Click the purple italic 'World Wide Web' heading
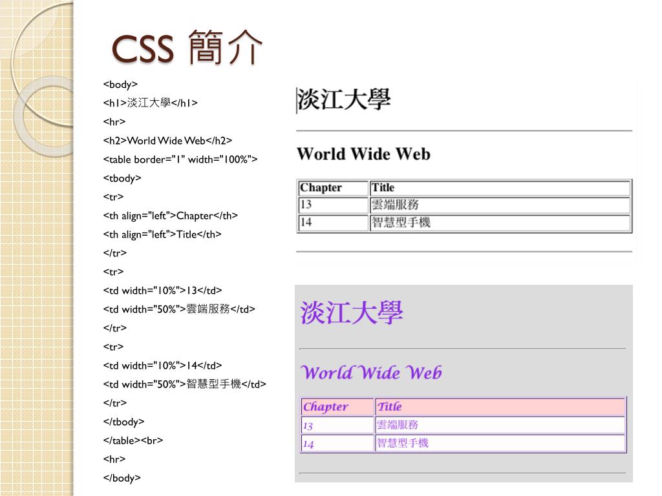The height and width of the screenshot is (496, 662). (x=371, y=373)
